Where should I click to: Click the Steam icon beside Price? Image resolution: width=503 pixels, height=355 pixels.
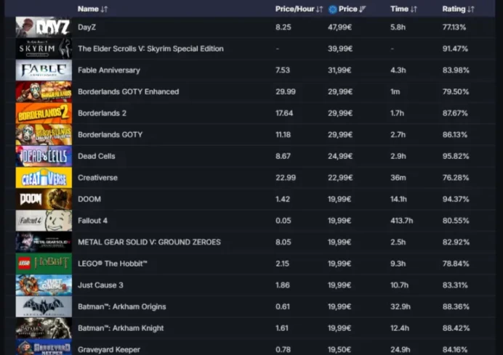click(333, 9)
